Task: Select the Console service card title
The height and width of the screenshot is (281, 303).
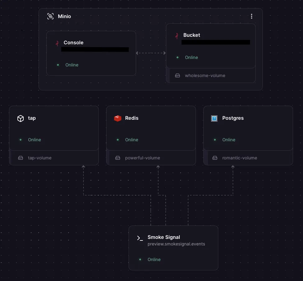Action: click(x=73, y=43)
